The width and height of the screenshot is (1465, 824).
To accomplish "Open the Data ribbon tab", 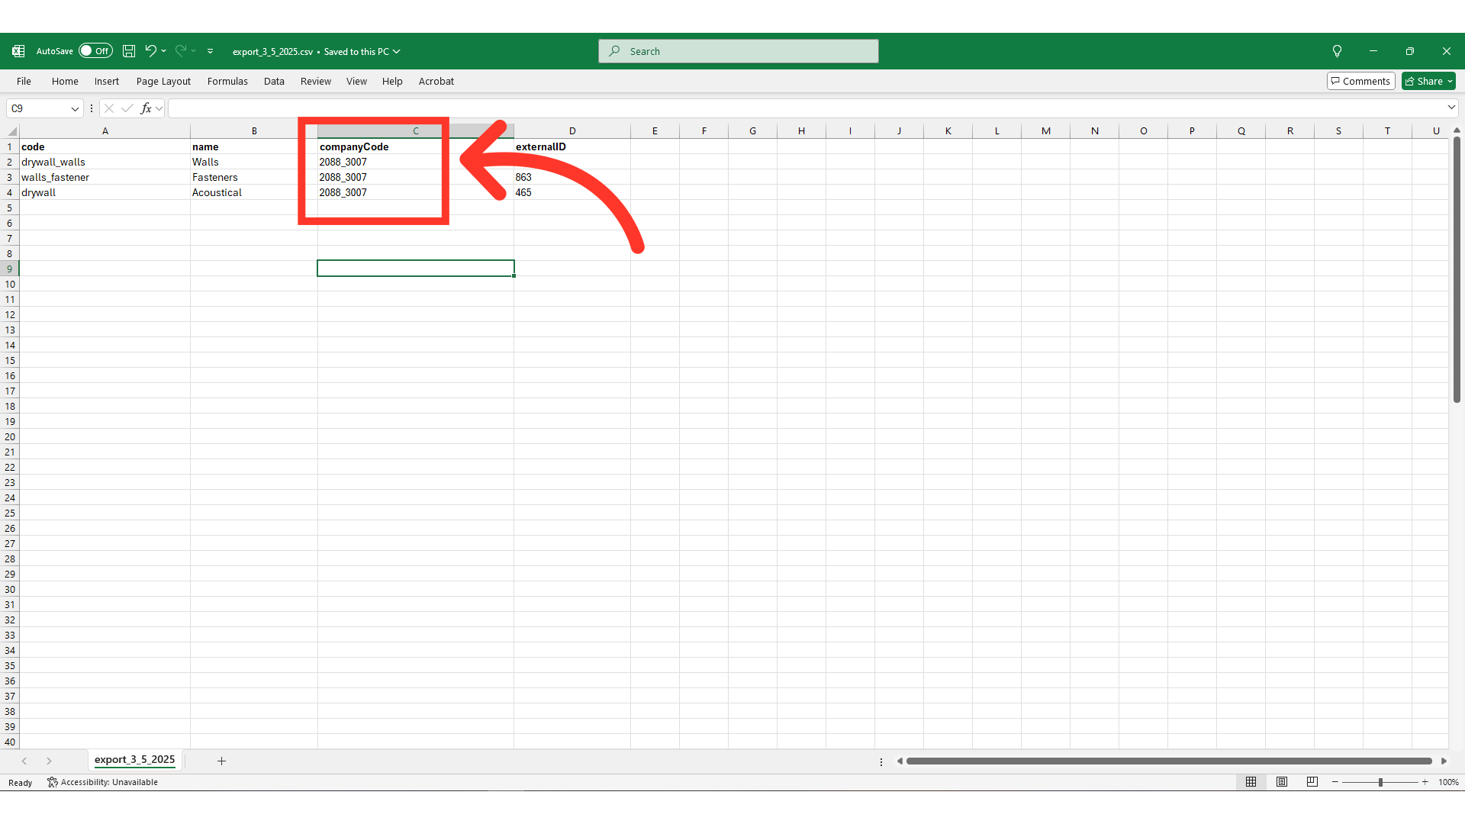I will pos(274,81).
